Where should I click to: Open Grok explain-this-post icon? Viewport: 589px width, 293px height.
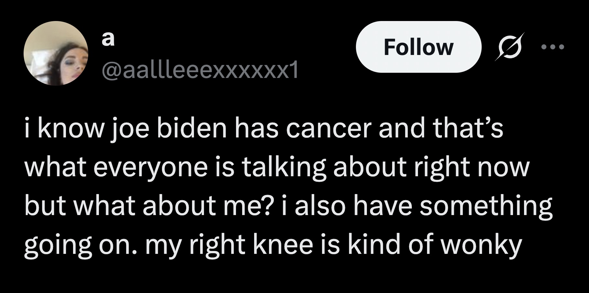click(509, 47)
